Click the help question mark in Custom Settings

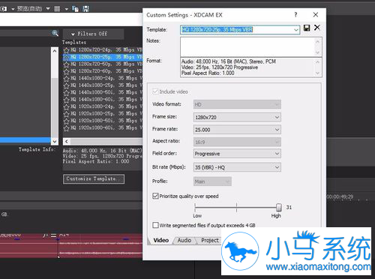tap(295, 15)
